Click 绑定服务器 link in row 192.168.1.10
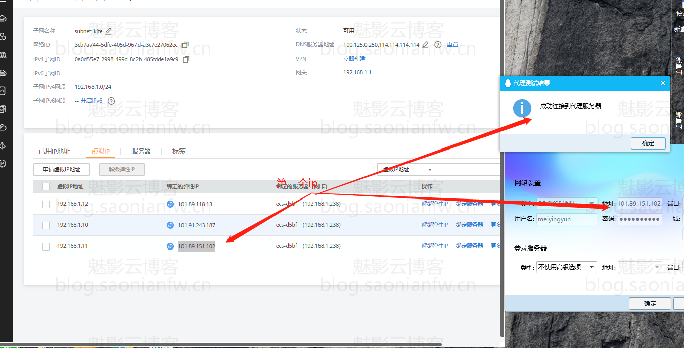This screenshot has height=348, width=684. click(470, 225)
